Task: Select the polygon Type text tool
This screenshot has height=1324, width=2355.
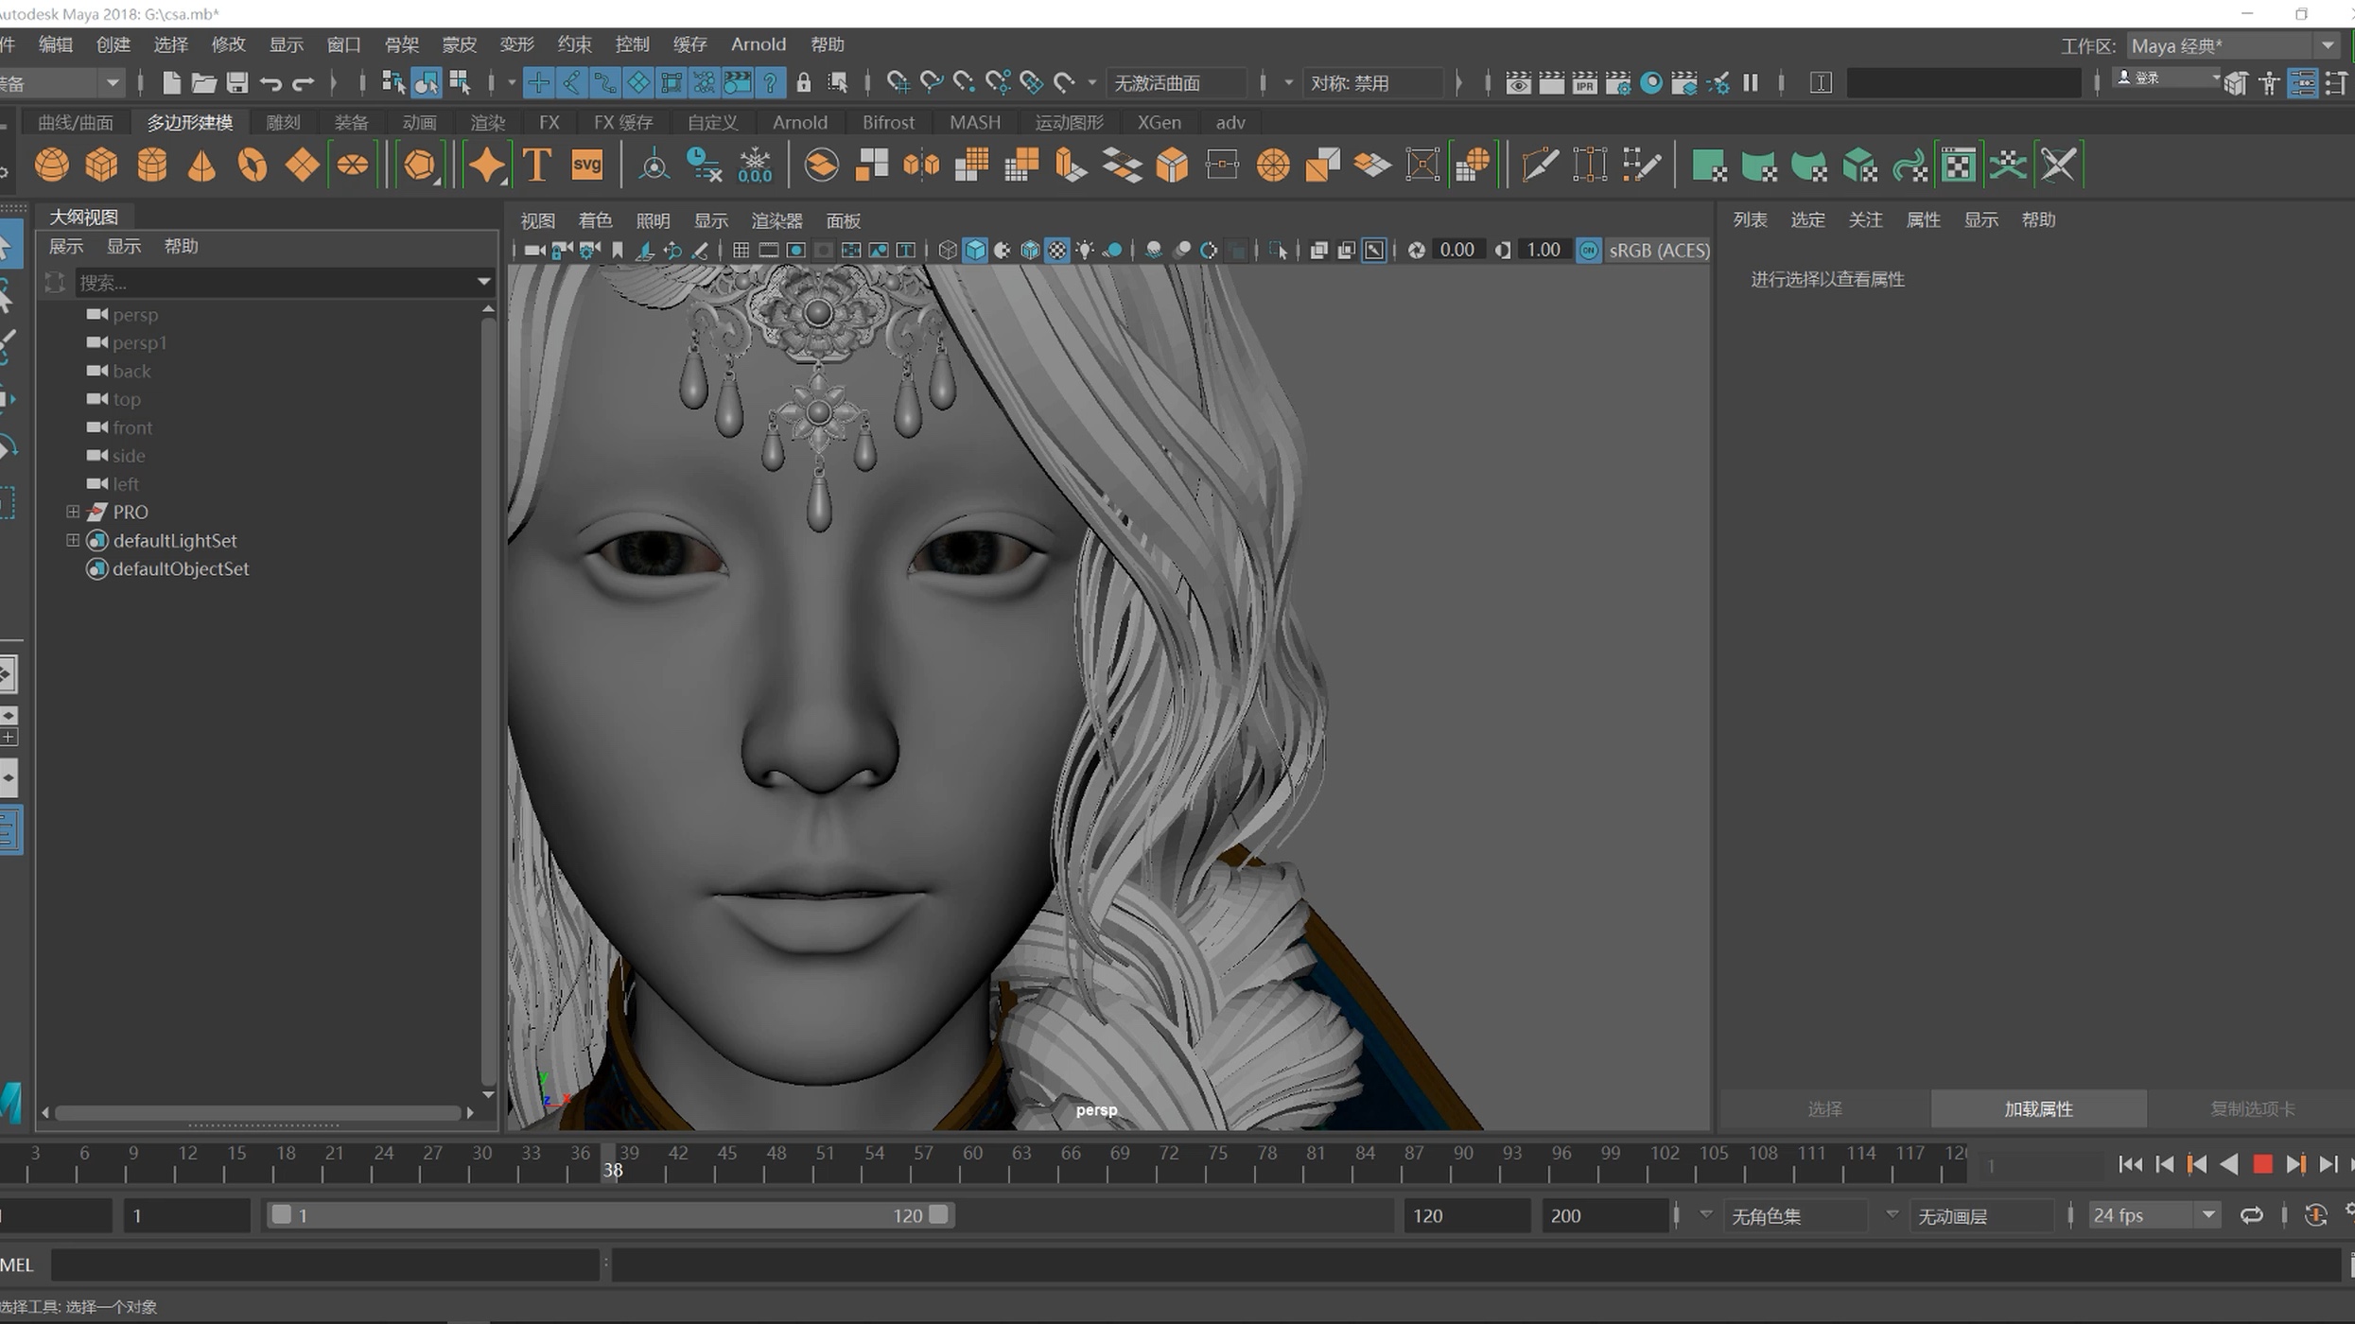Action: 537,165
